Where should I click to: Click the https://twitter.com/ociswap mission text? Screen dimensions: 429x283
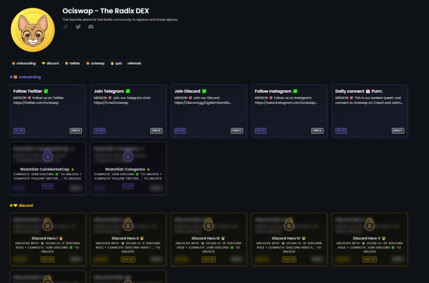point(36,103)
